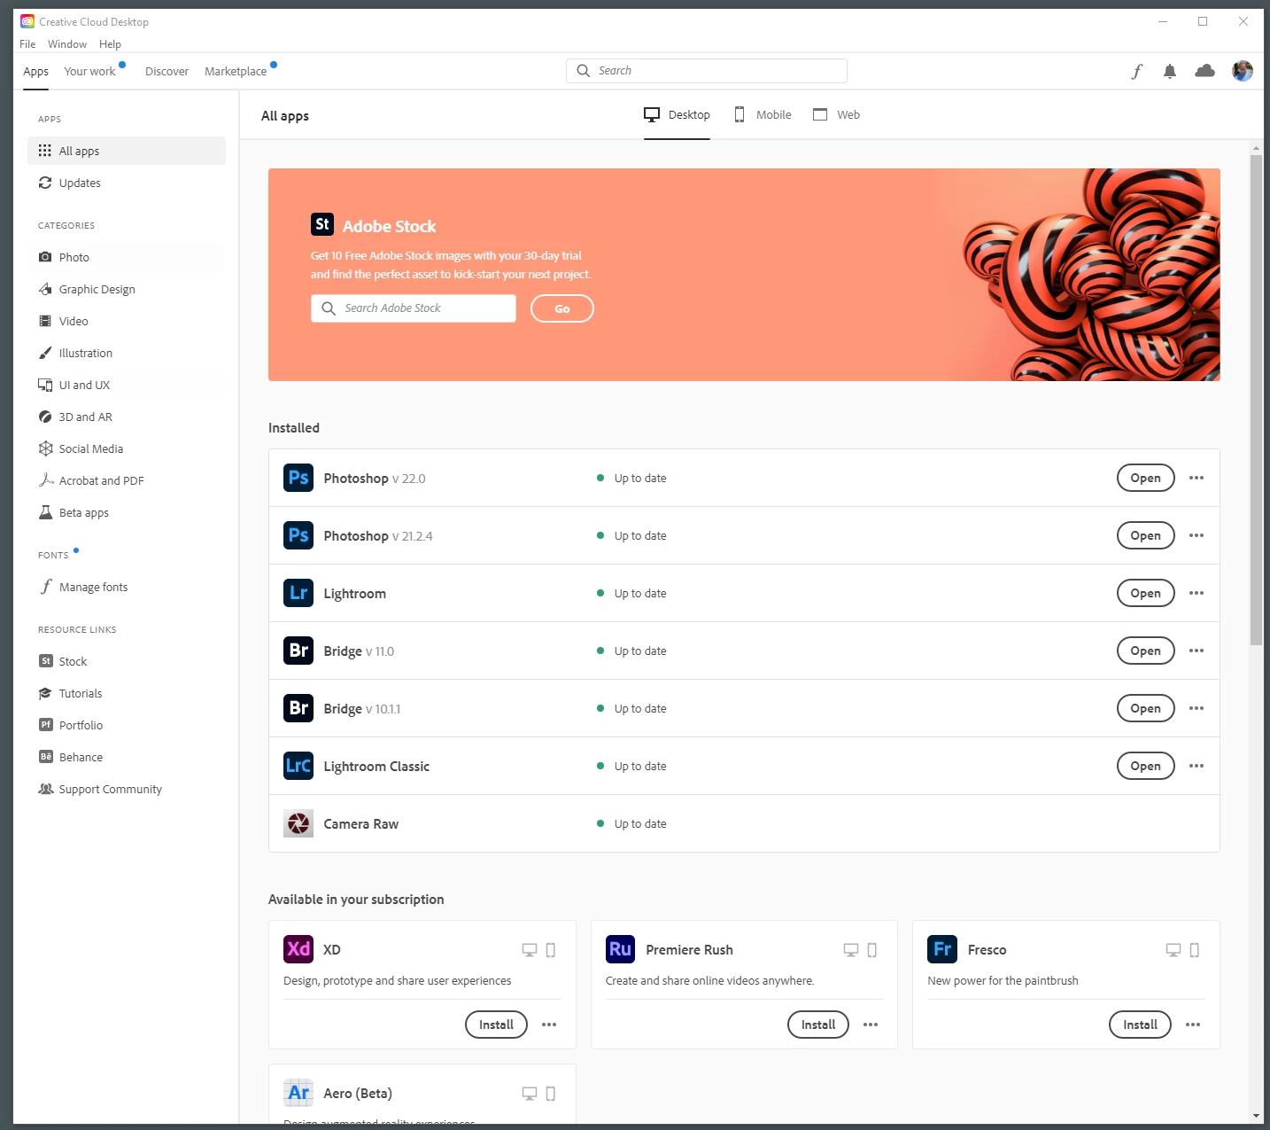Open the fonts icon in top bar

coord(1137,71)
